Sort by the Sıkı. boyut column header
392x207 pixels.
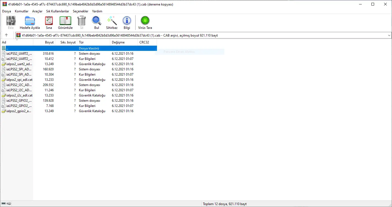tap(66, 42)
